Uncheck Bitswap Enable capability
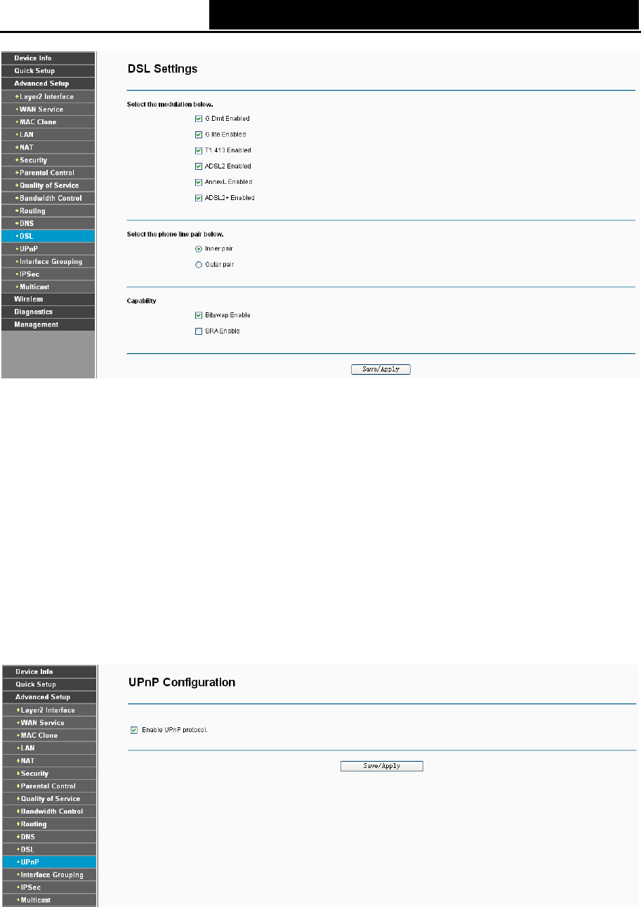 click(x=199, y=315)
